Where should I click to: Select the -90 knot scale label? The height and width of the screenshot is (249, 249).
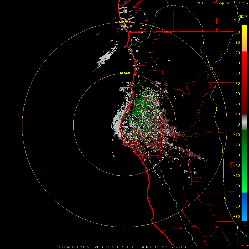(x=237, y=217)
